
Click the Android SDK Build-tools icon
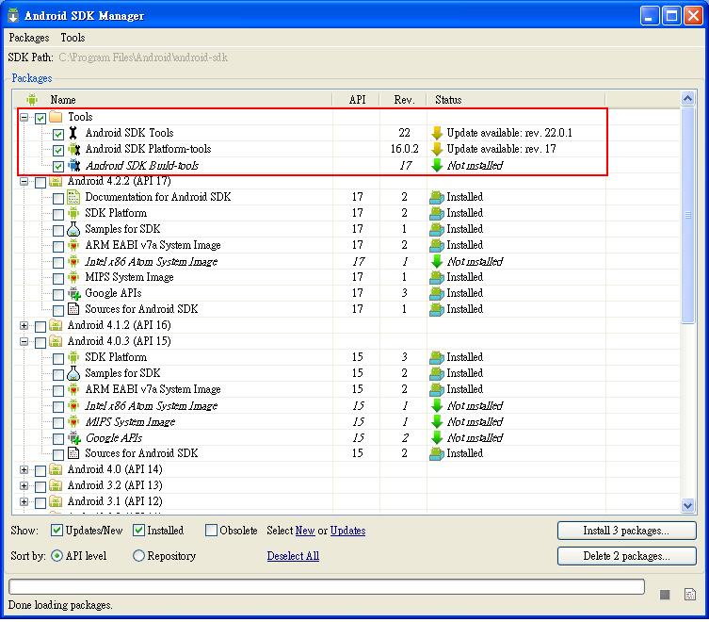(73, 165)
